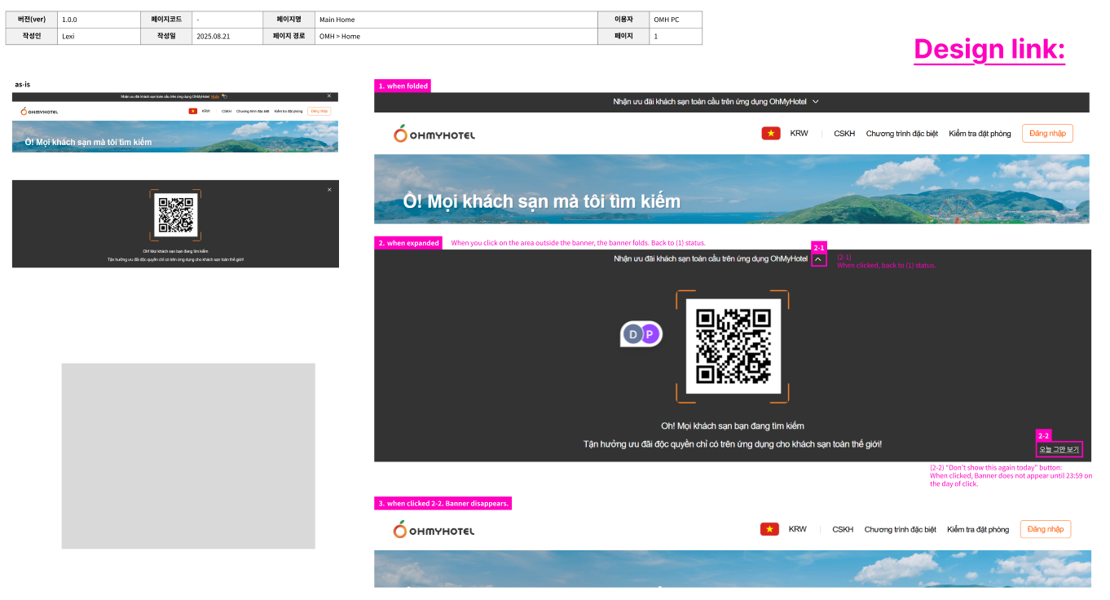Image resolution: width=1110 pixels, height=600 pixels.
Task: Close the as-is QR code panel
Action: tap(329, 190)
